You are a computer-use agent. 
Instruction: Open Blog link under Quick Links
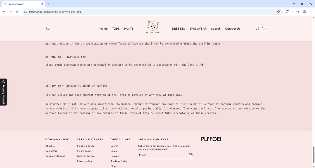(113, 166)
